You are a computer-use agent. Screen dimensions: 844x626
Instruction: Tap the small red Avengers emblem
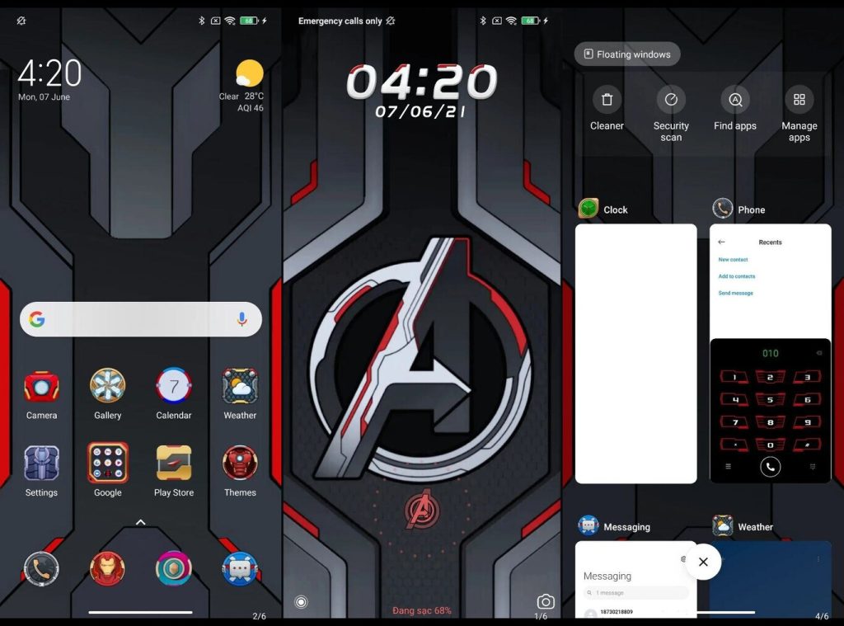point(422,509)
